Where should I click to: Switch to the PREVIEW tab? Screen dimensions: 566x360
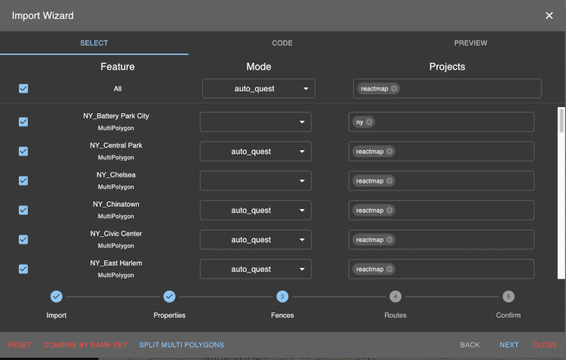coord(471,43)
